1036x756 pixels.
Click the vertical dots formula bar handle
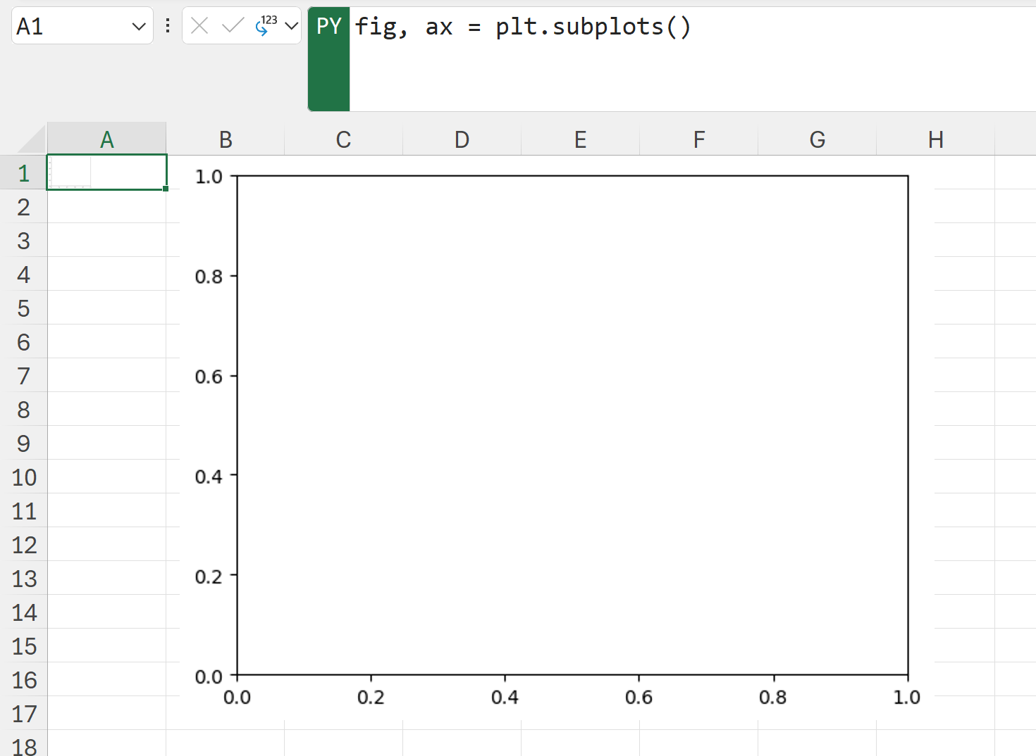[168, 26]
